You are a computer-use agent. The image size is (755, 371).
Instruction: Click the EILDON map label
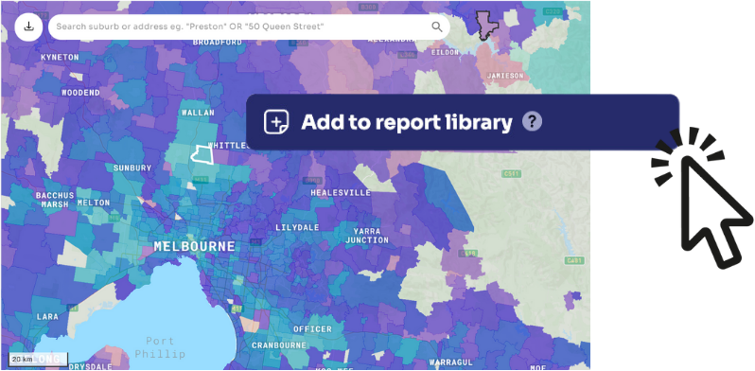pyautogui.click(x=446, y=52)
